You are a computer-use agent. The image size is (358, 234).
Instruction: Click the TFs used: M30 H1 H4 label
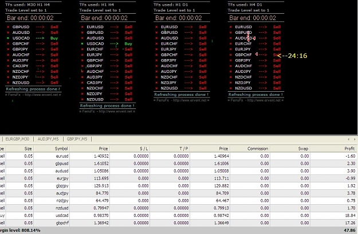[x=27, y=5]
